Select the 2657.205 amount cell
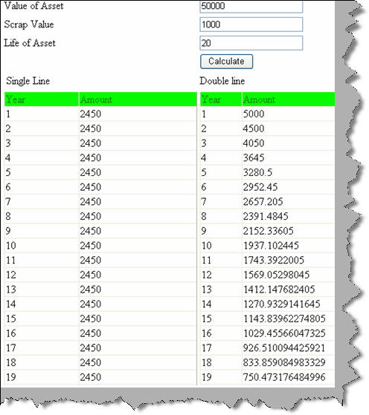 pyautogui.click(x=289, y=202)
